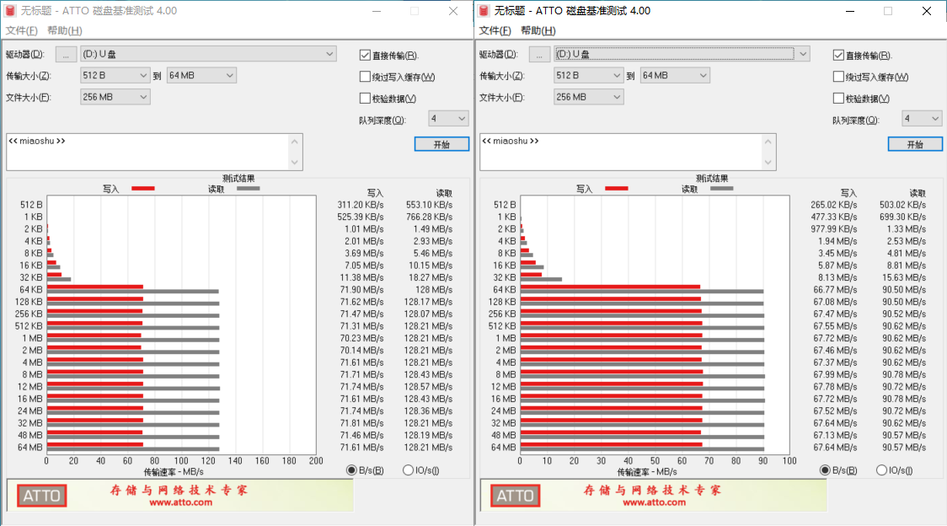This screenshot has height=526, width=947.
Task: Enable 校验数据 in the left window
Action: (365, 98)
